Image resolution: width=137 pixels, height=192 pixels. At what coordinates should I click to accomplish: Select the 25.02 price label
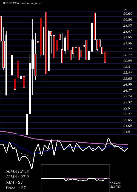point(127,79)
